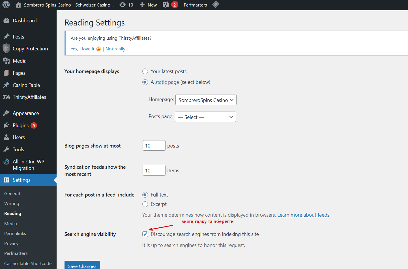The image size is (408, 269).
Task: Open Learn more about feeds link
Action: click(303, 215)
